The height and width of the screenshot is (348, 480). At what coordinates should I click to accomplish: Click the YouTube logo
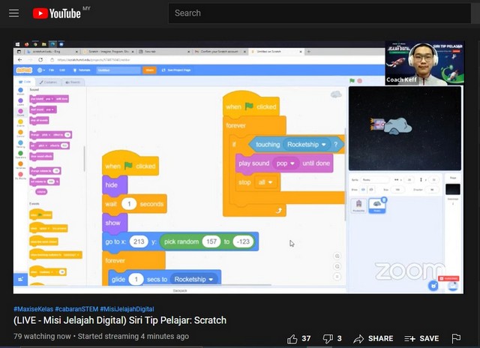[58, 13]
